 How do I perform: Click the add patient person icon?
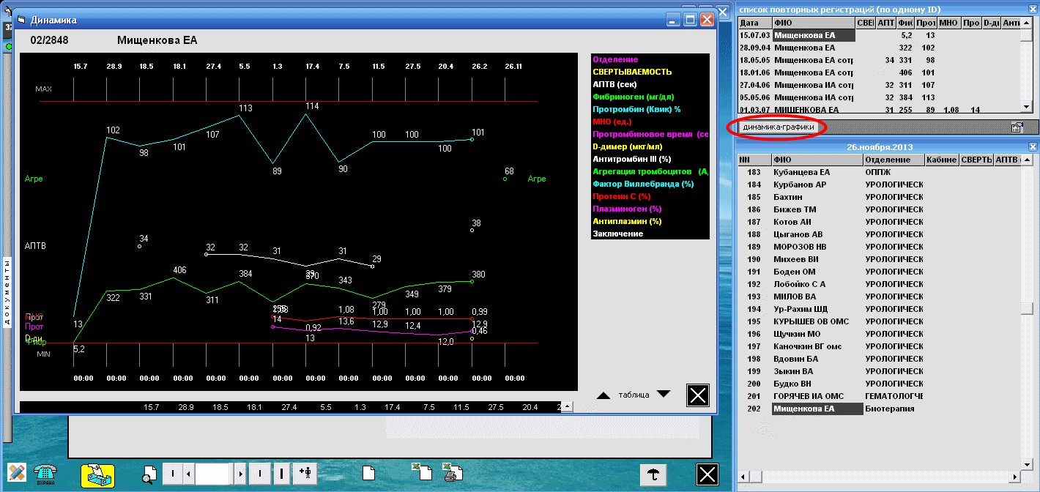point(304,474)
